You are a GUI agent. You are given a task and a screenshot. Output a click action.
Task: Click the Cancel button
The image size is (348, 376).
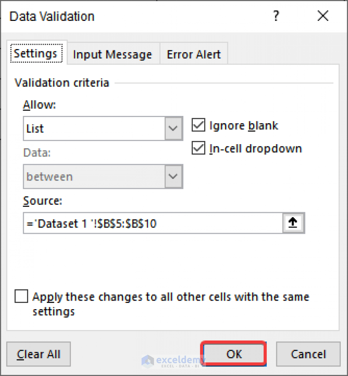tap(309, 354)
